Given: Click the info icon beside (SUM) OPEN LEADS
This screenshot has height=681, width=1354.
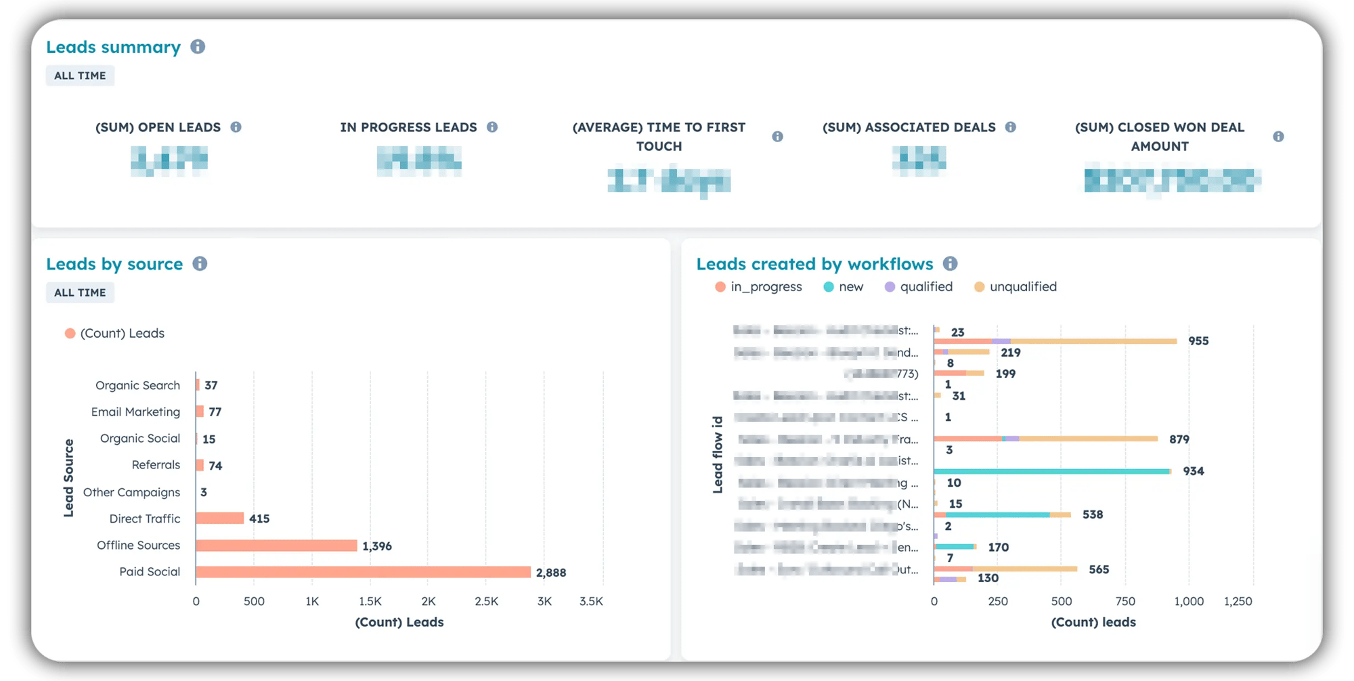Looking at the screenshot, I should tap(236, 127).
